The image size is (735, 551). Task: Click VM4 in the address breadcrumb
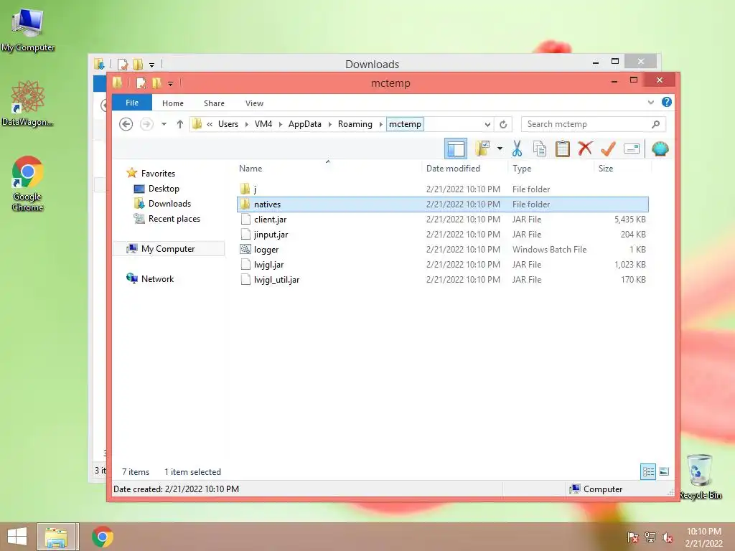click(x=263, y=124)
